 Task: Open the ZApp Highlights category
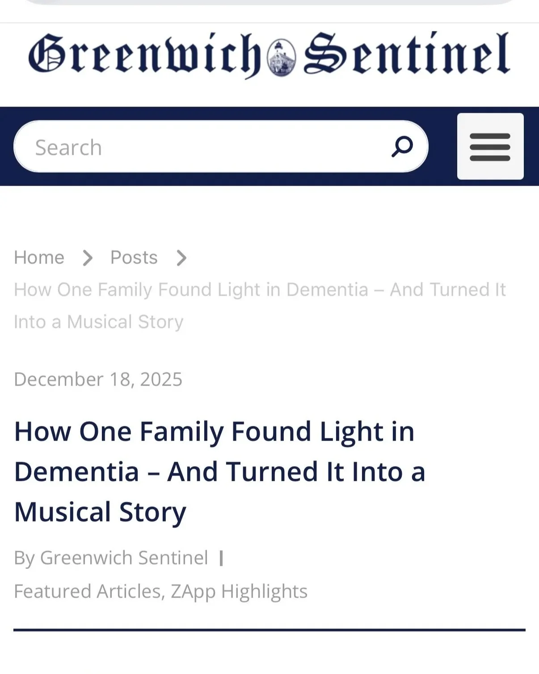click(x=239, y=592)
